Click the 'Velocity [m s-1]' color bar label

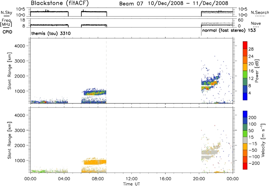pyautogui.click(x=263, y=140)
